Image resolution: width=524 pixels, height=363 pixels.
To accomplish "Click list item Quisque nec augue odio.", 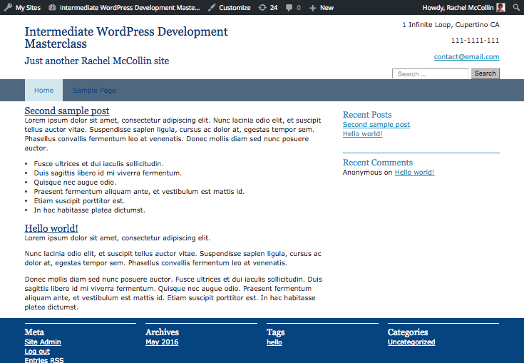I will (75, 182).
